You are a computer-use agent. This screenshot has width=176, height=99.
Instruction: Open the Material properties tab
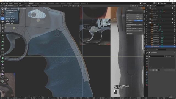[x=147, y=85]
